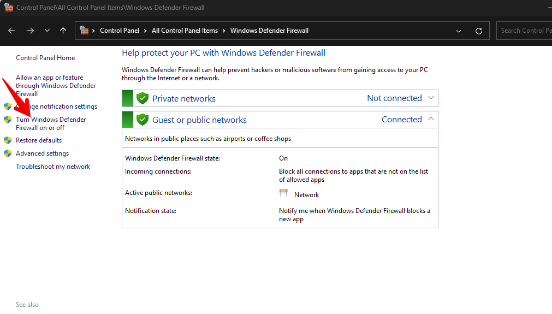Viewport: 552px width, 314px height.
Task: Open Allow an app or feature link
Action: coord(55,86)
